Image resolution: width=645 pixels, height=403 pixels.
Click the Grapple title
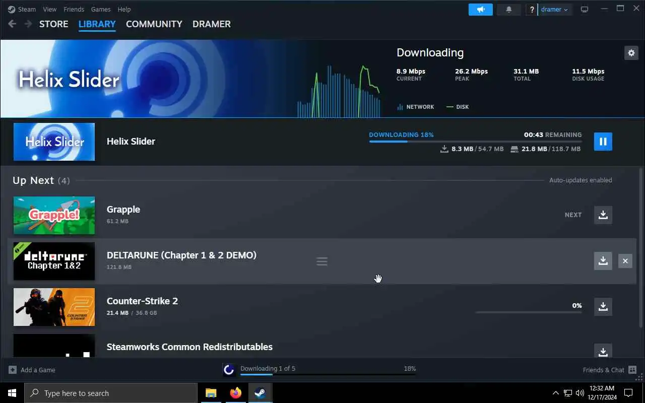[123, 209]
